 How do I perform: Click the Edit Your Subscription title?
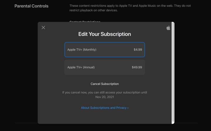(x=105, y=34)
